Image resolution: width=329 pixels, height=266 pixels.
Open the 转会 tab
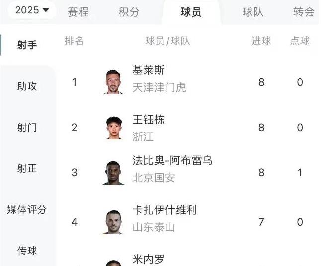(x=304, y=12)
